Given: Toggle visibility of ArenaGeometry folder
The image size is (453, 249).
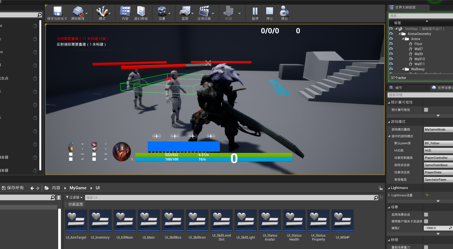Looking at the screenshot, I should [391, 34].
